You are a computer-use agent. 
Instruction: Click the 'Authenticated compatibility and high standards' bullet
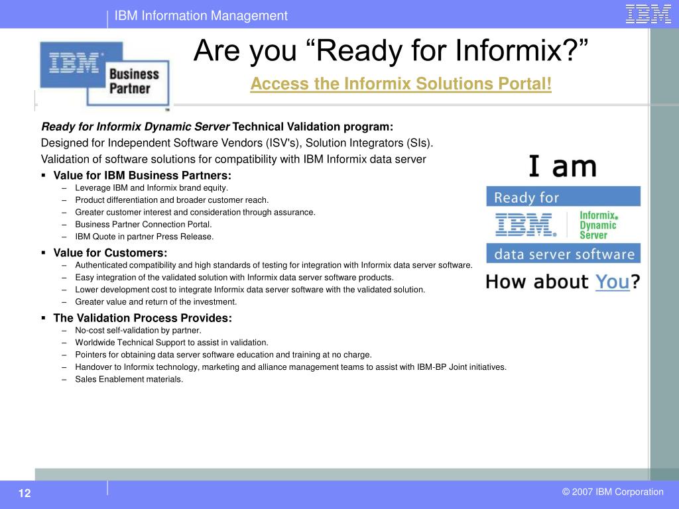point(274,265)
